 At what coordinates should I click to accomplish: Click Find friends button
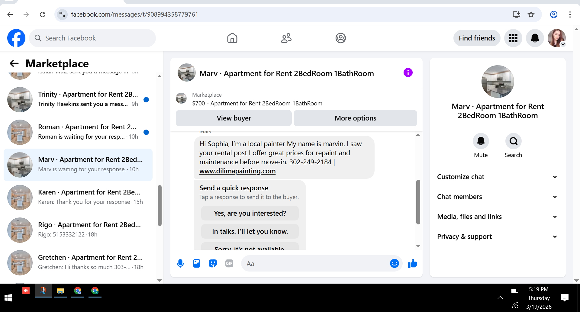477,38
